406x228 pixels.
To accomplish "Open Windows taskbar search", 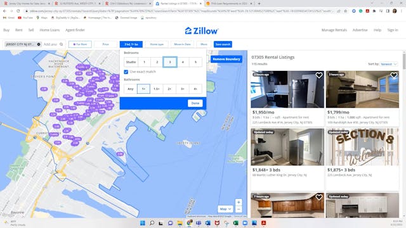I will (x=152, y=223).
